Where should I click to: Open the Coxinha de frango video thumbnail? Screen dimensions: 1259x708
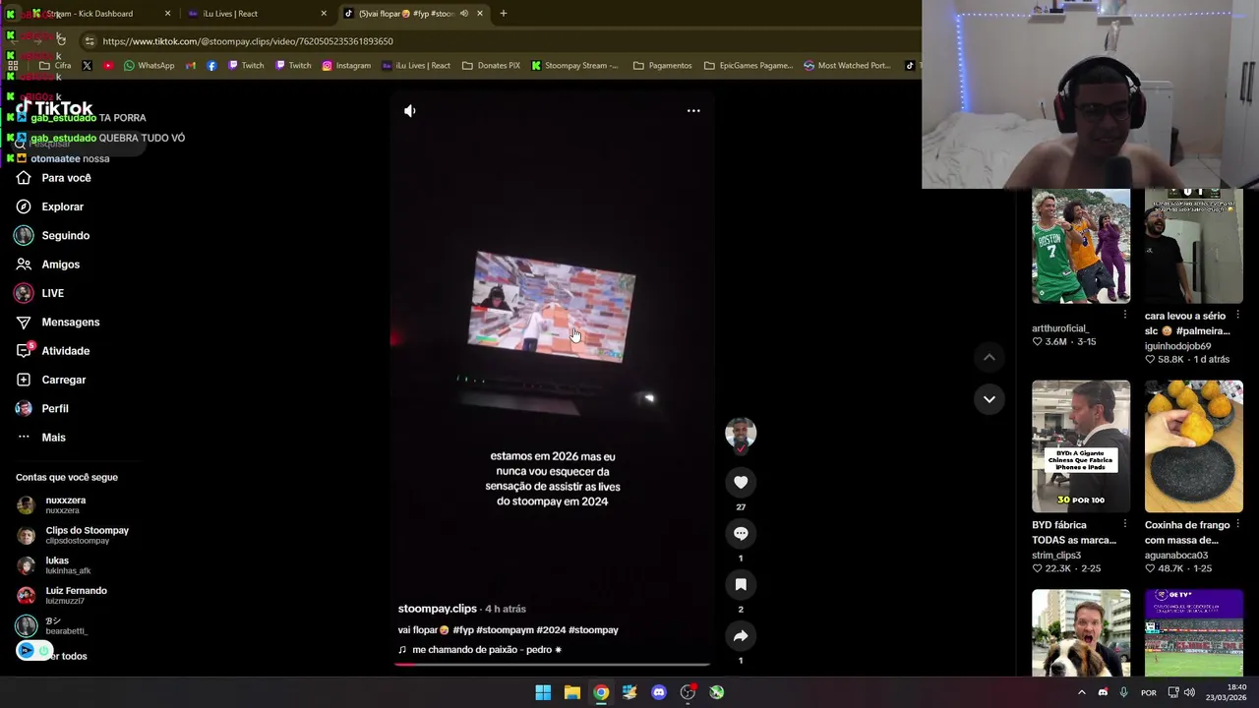pyautogui.click(x=1194, y=446)
